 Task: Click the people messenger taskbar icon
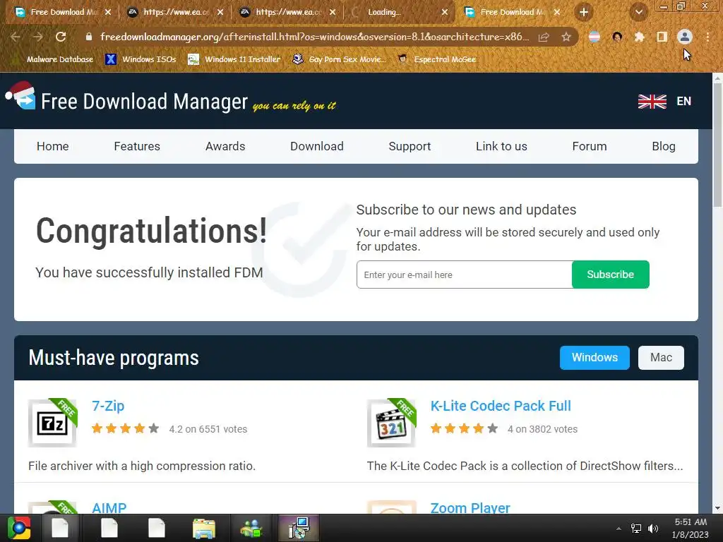(251, 528)
